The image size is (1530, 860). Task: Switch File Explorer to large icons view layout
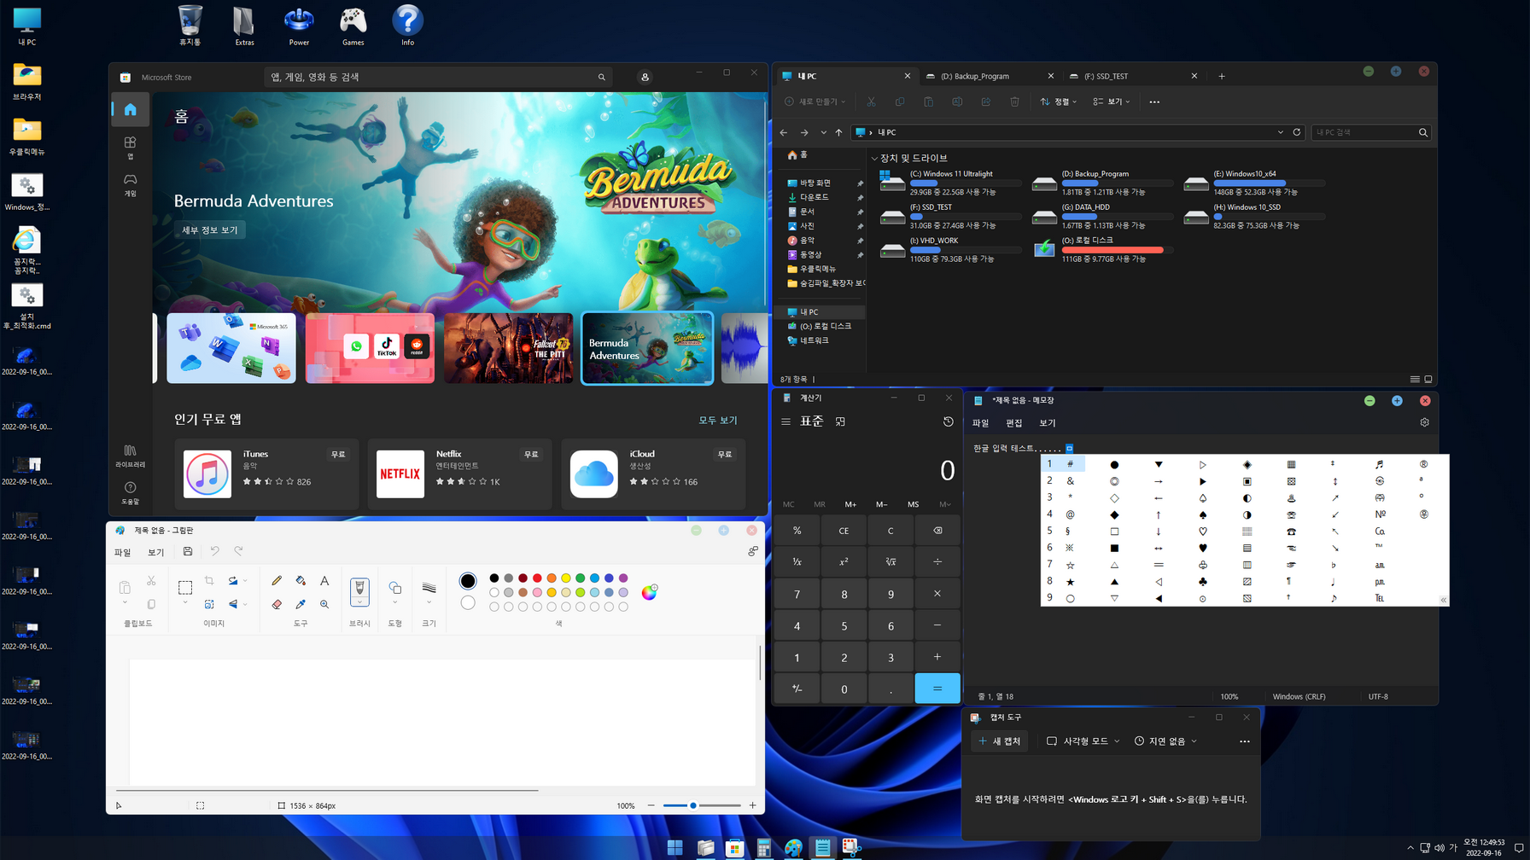coord(1428,379)
